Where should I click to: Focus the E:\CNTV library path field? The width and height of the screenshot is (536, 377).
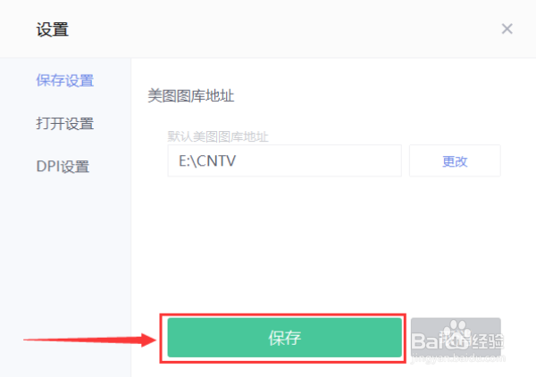point(284,160)
